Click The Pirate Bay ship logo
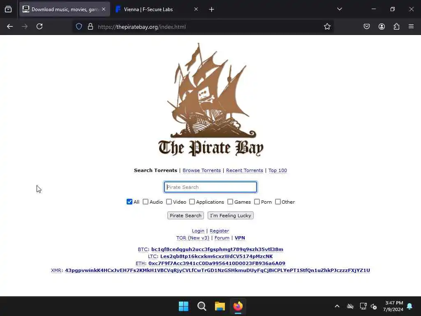 (211, 100)
